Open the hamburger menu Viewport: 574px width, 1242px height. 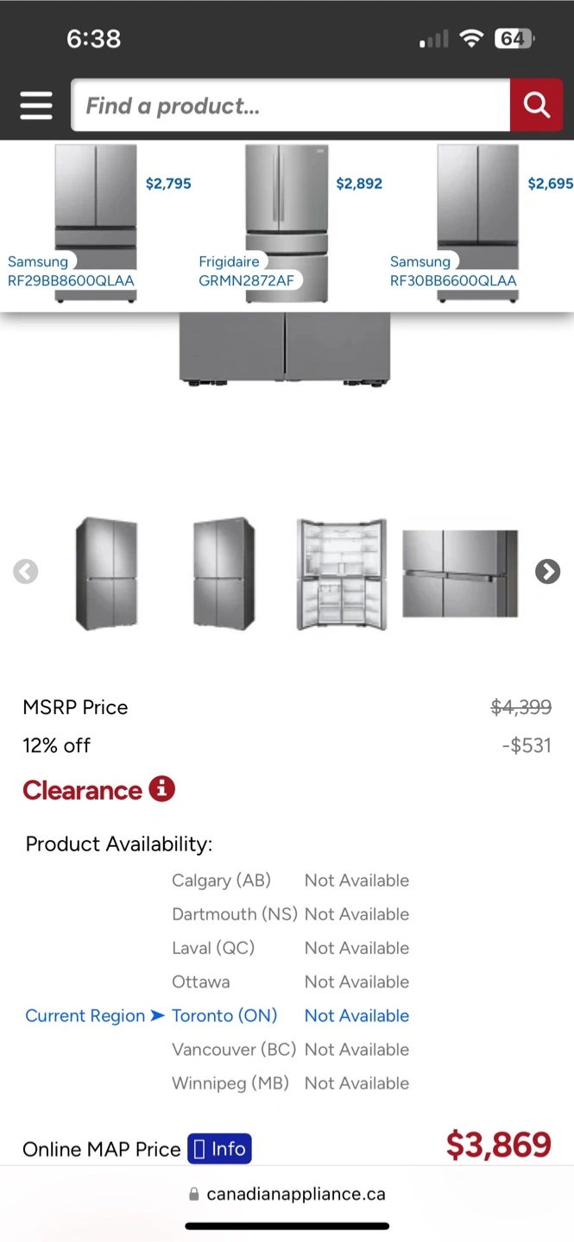pos(36,105)
